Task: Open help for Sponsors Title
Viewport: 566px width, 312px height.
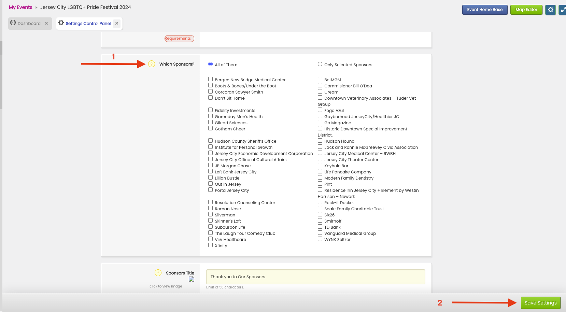Action: (158, 273)
